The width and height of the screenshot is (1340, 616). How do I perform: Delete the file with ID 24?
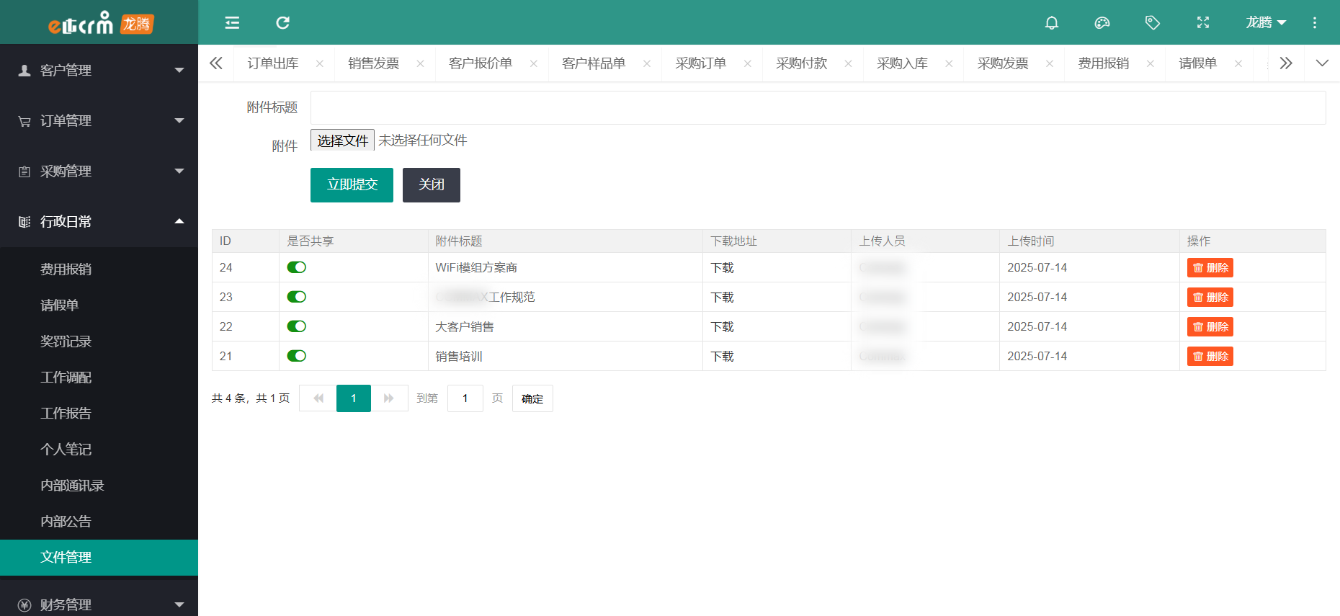(x=1210, y=268)
